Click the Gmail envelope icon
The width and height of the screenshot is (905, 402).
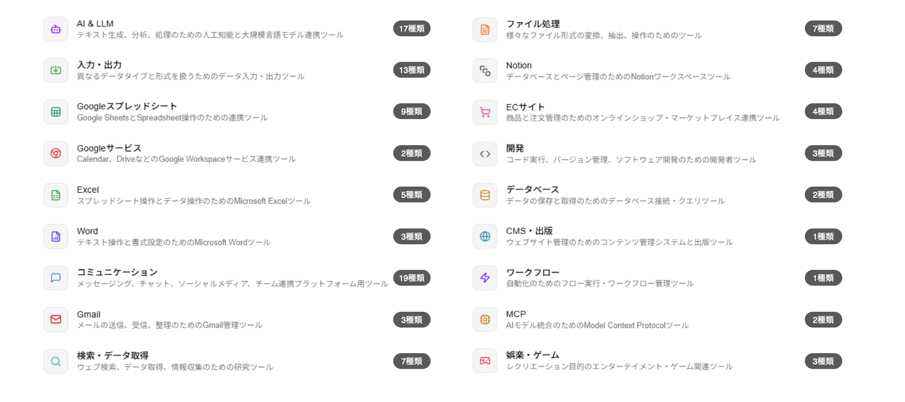tap(56, 320)
